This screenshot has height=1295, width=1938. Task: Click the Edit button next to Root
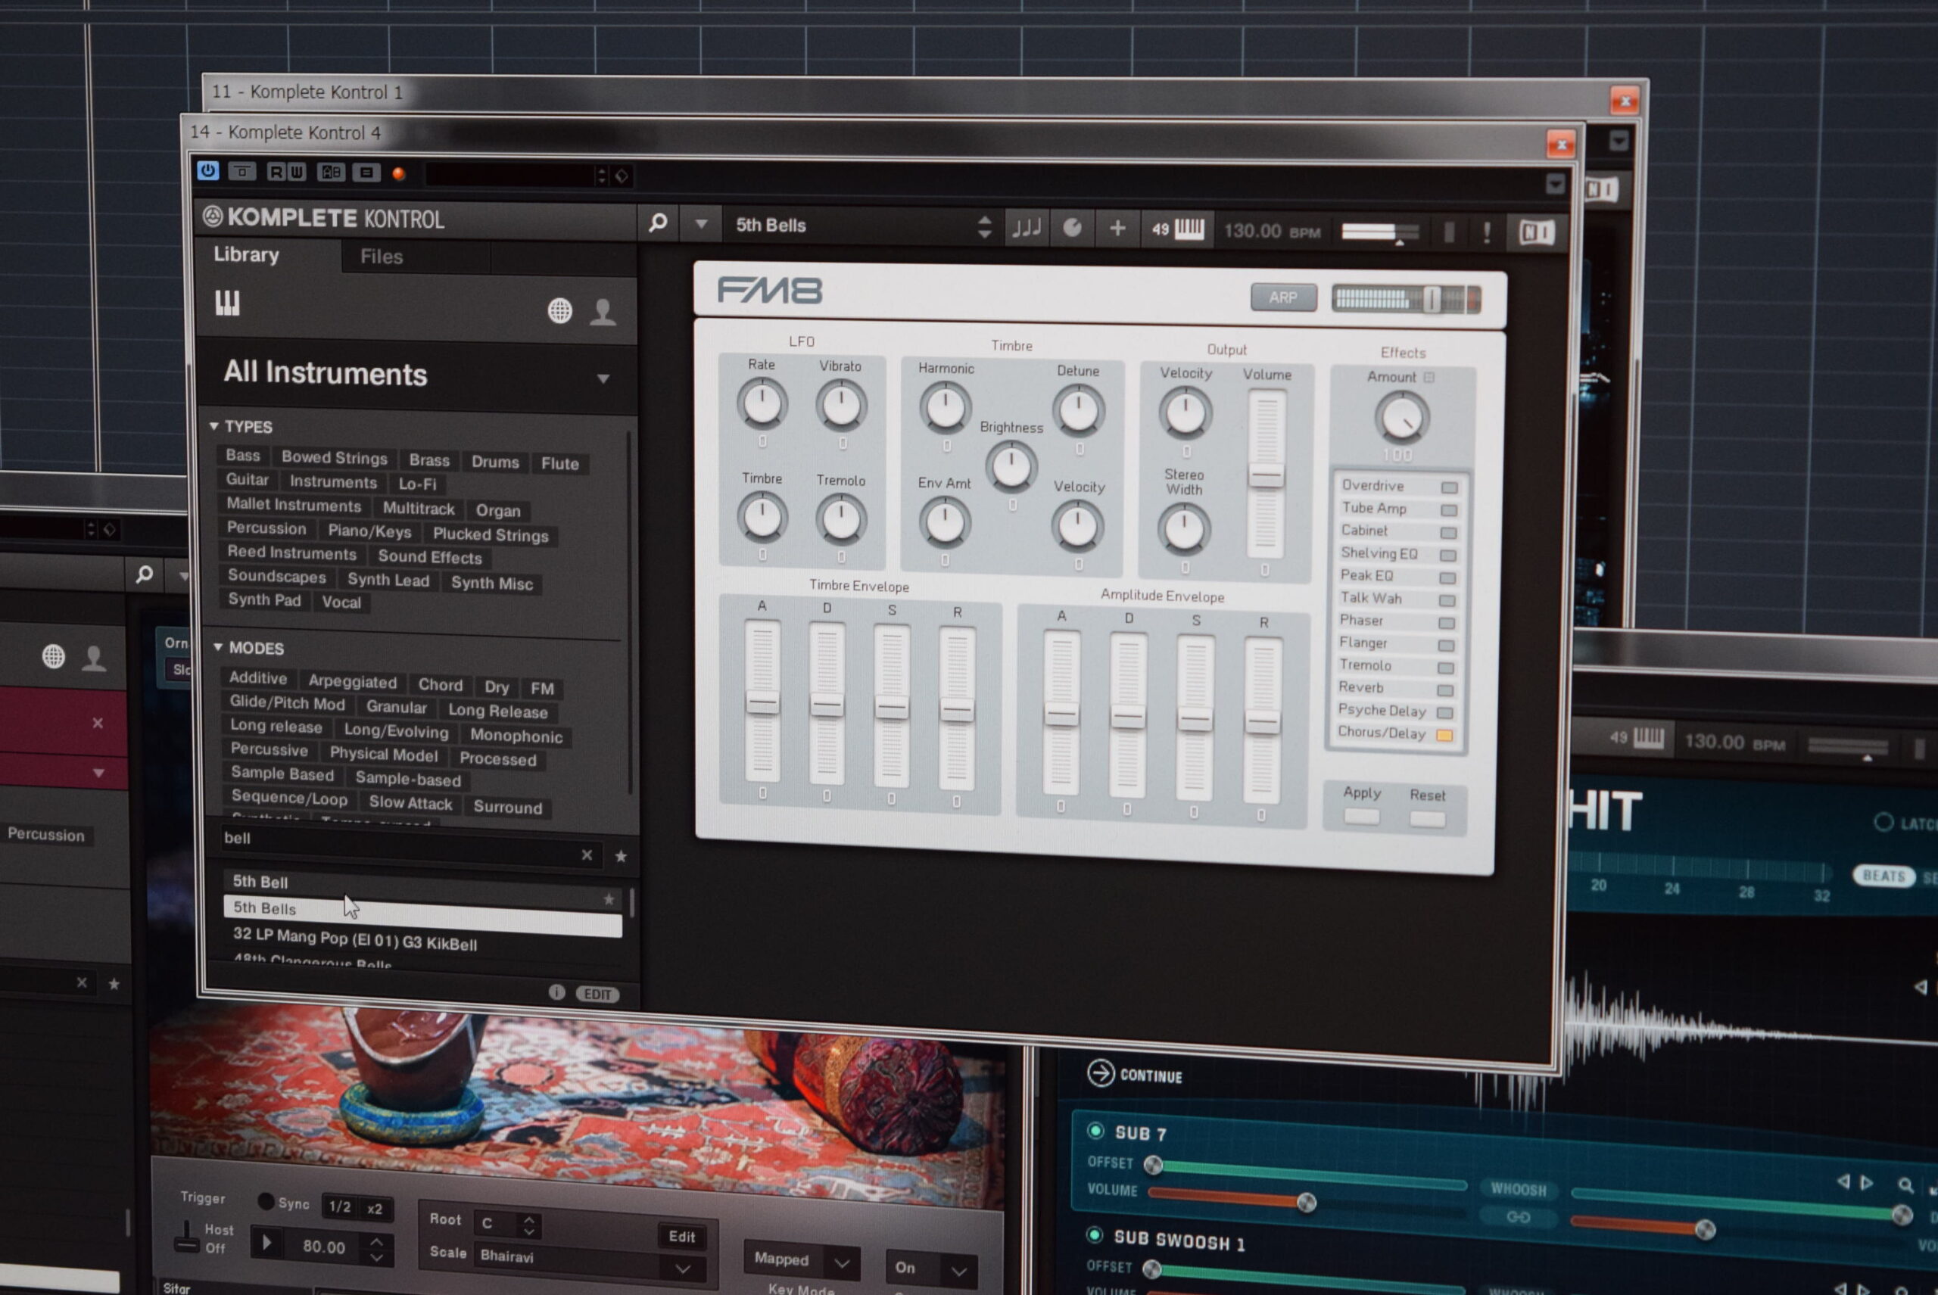point(681,1235)
